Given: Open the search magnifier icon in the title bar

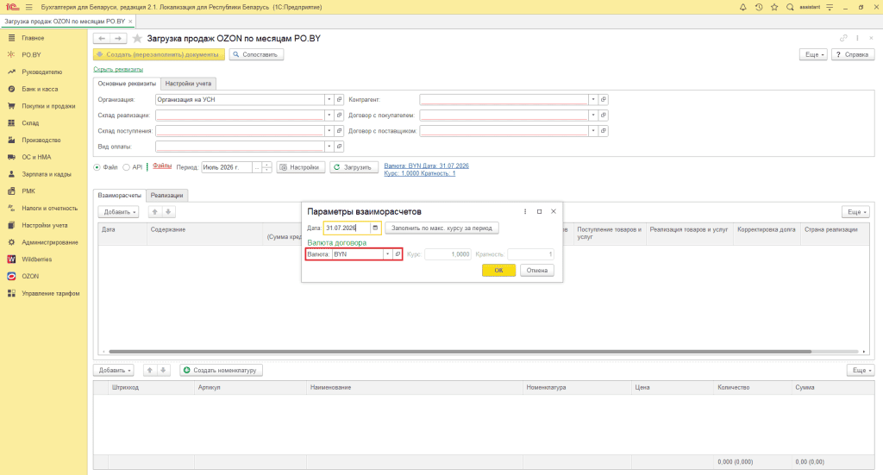Looking at the screenshot, I should (790, 7).
